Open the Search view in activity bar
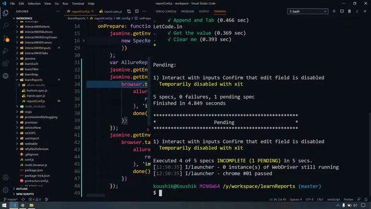371x209 pixels. coord(5,25)
